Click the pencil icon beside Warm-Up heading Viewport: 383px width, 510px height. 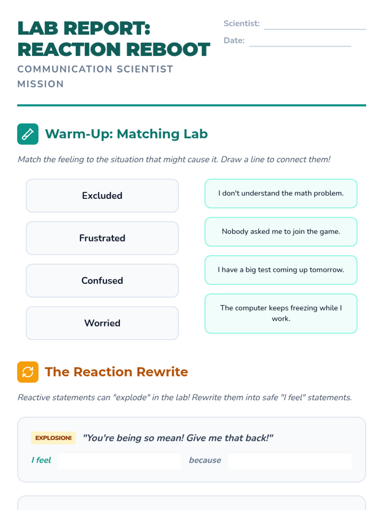(28, 134)
